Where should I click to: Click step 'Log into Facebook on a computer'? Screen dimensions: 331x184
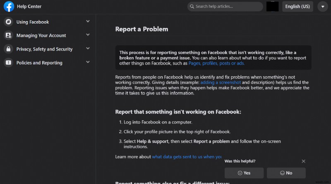click(158, 122)
